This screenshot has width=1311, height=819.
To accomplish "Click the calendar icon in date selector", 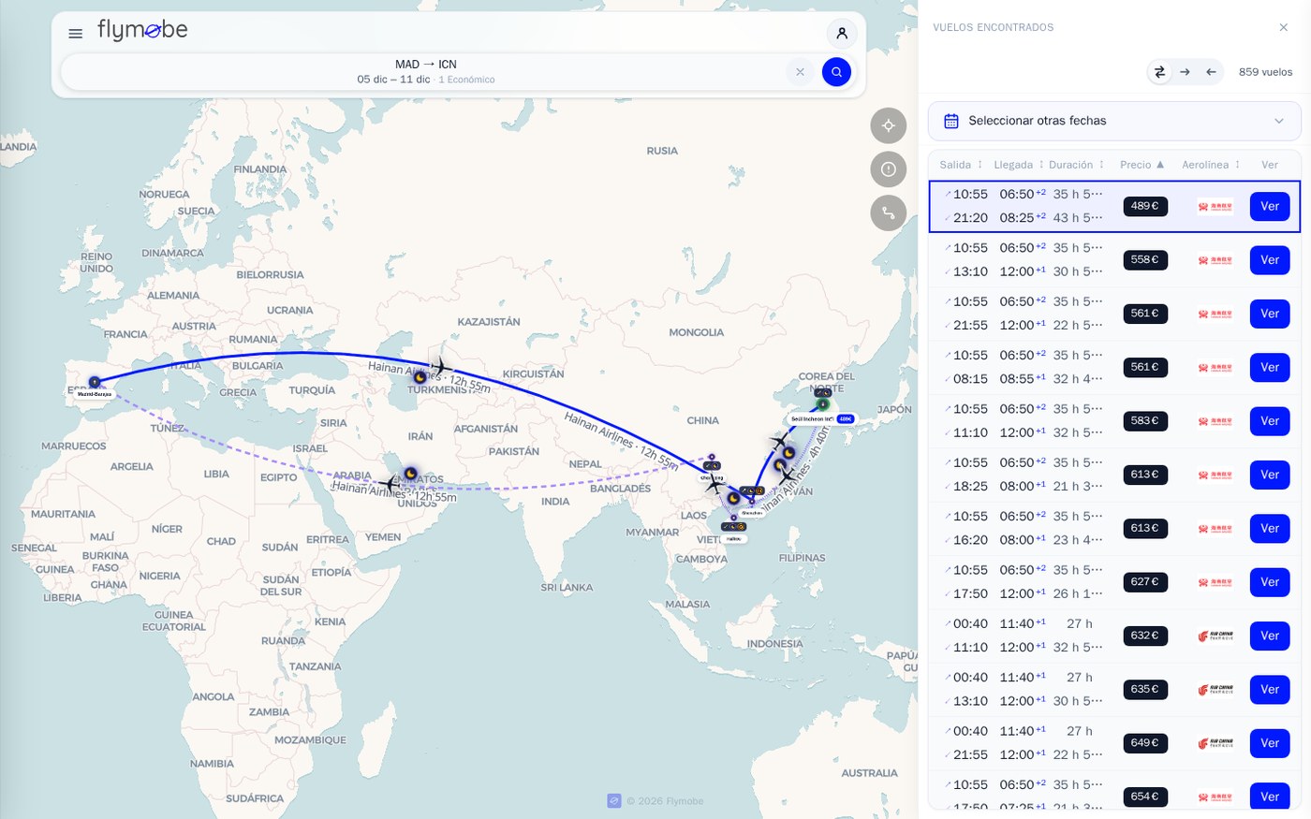I will [951, 121].
